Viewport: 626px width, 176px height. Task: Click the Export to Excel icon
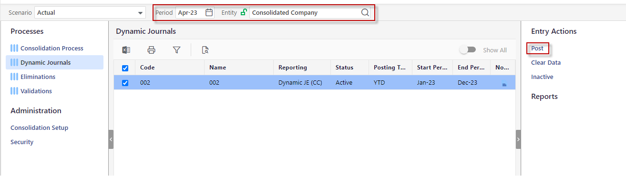pyautogui.click(x=126, y=50)
